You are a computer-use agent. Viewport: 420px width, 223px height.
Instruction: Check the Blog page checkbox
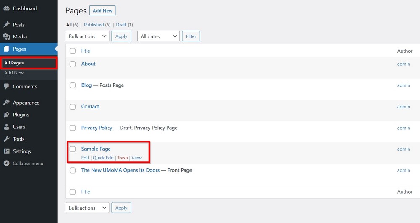point(73,85)
